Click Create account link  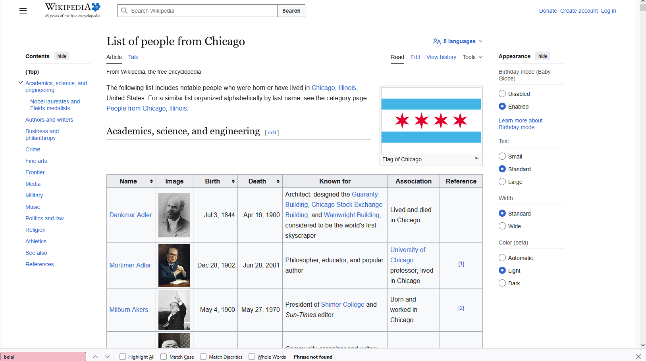point(579,11)
